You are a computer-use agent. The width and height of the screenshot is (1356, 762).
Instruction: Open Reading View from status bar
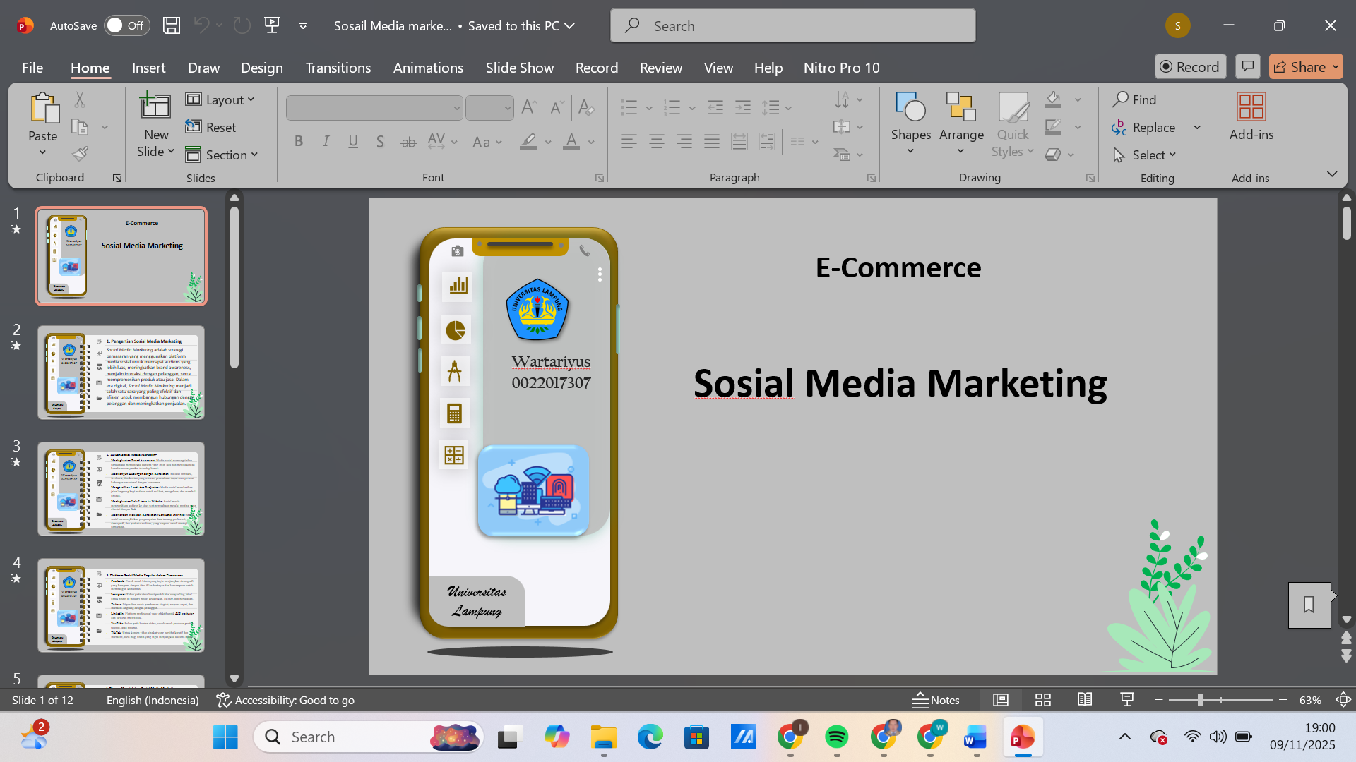(1085, 700)
